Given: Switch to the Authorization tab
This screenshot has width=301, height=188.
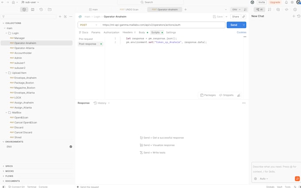Looking at the screenshot, I should [x=112, y=32].
